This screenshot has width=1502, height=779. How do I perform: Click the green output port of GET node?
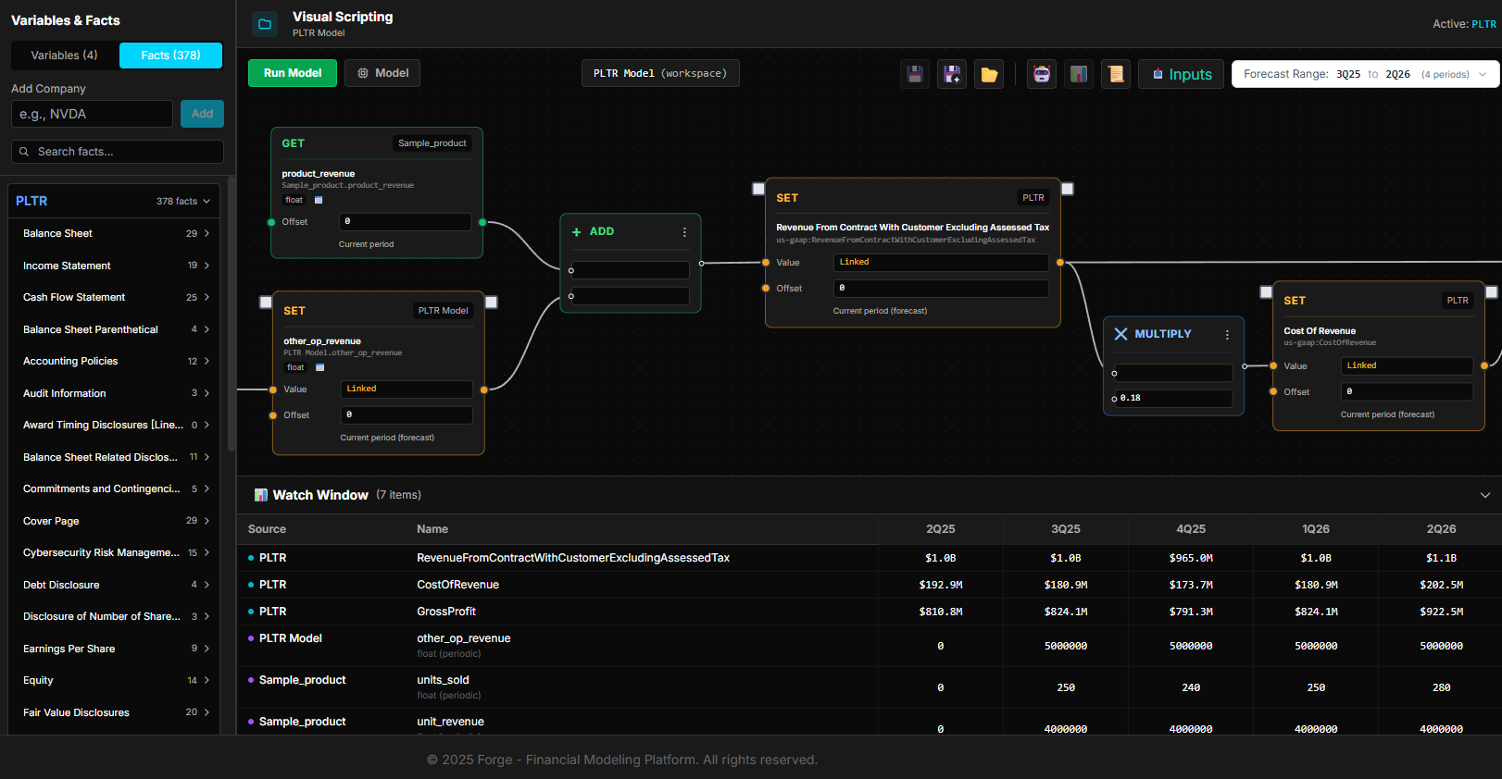[482, 222]
